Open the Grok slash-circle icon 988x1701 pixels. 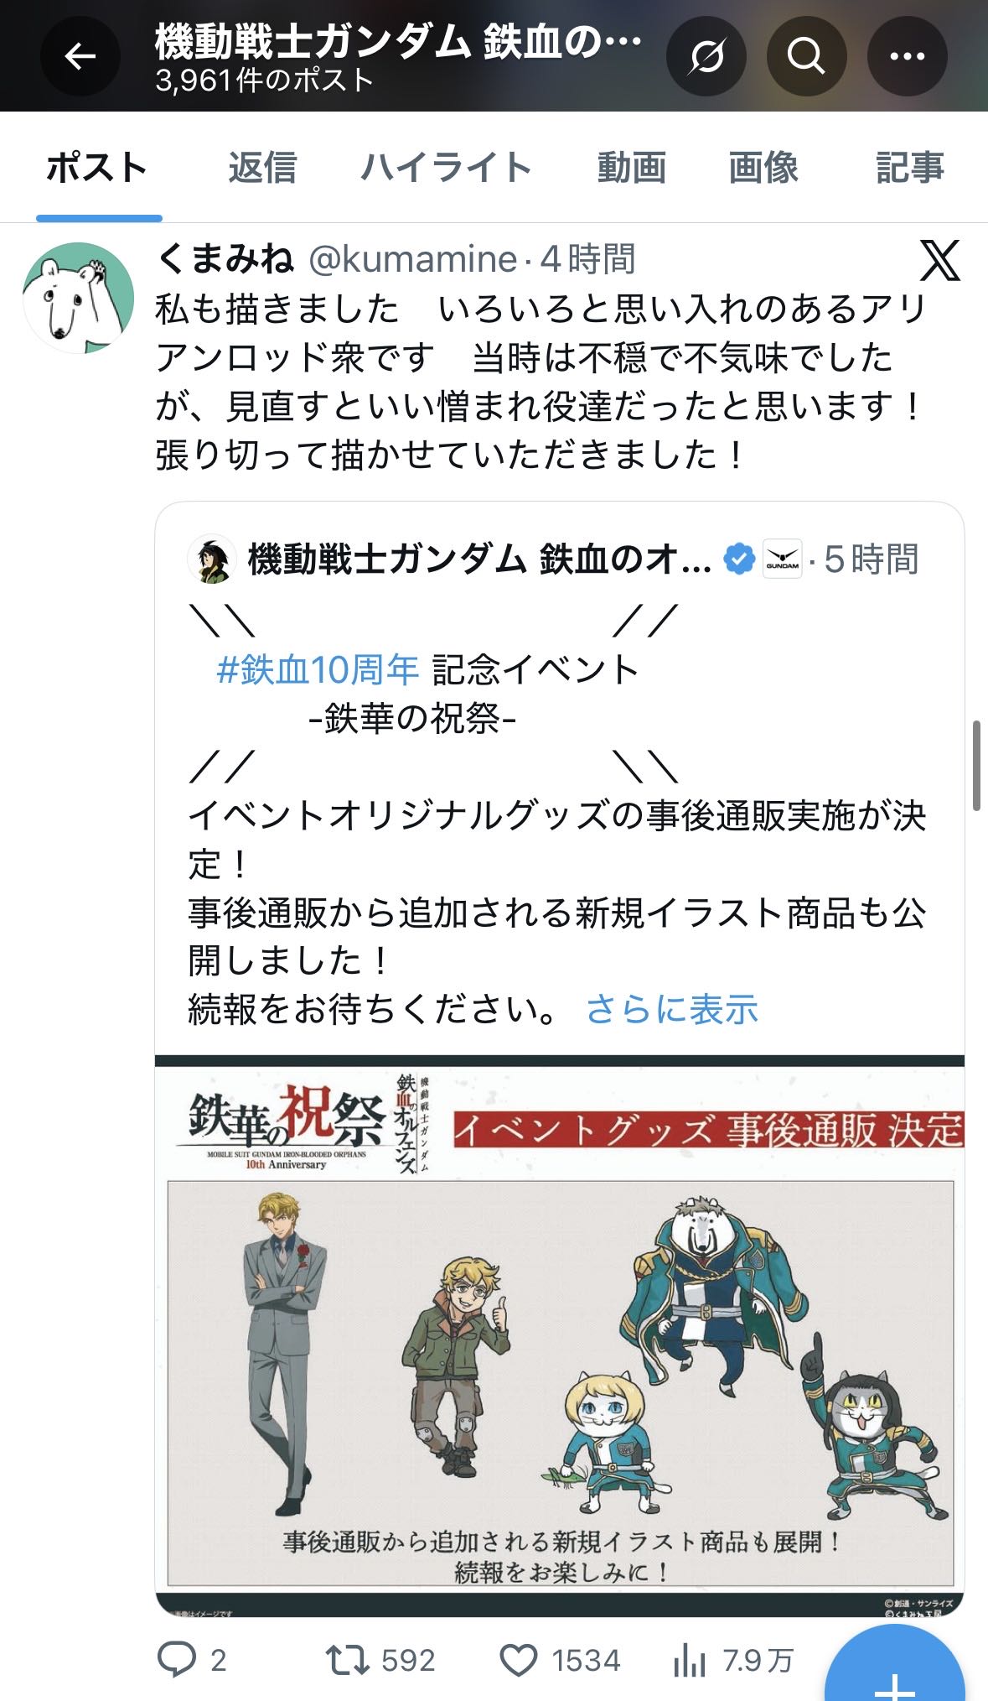click(x=706, y=56)
